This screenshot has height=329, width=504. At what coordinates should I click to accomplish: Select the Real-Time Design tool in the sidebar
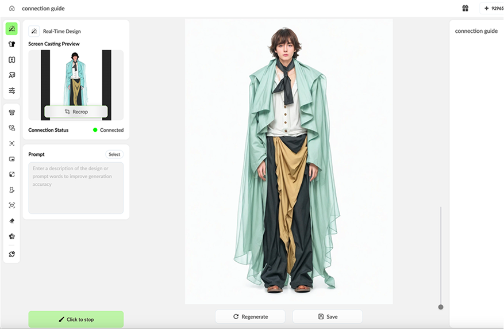coord(11,29)
